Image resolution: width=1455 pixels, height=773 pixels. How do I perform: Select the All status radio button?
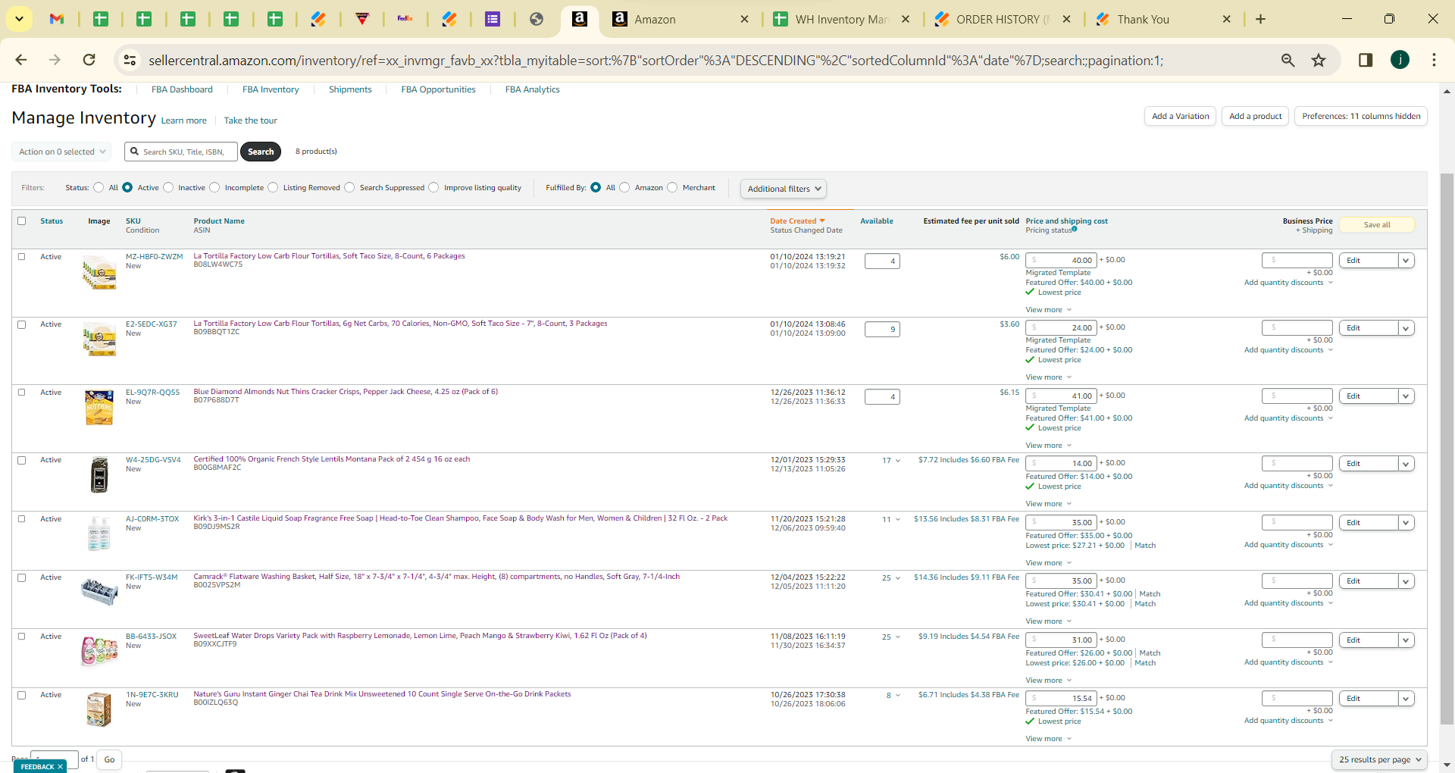99,188
